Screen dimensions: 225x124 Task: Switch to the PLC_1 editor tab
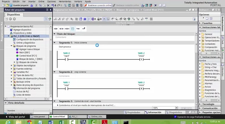77,117
